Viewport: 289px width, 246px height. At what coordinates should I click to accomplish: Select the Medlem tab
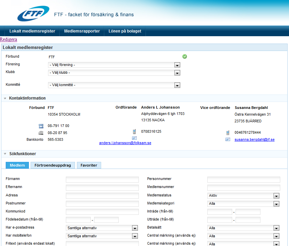click(17, 165)
